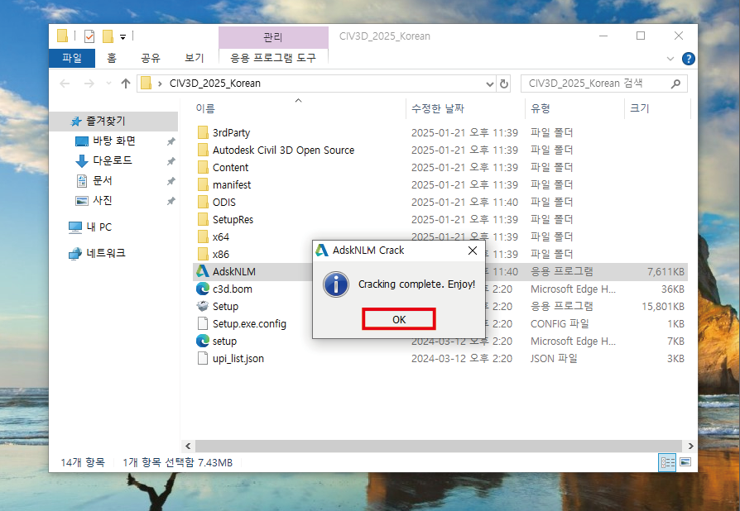Click the Setup installer application icon

pos(203,307)
